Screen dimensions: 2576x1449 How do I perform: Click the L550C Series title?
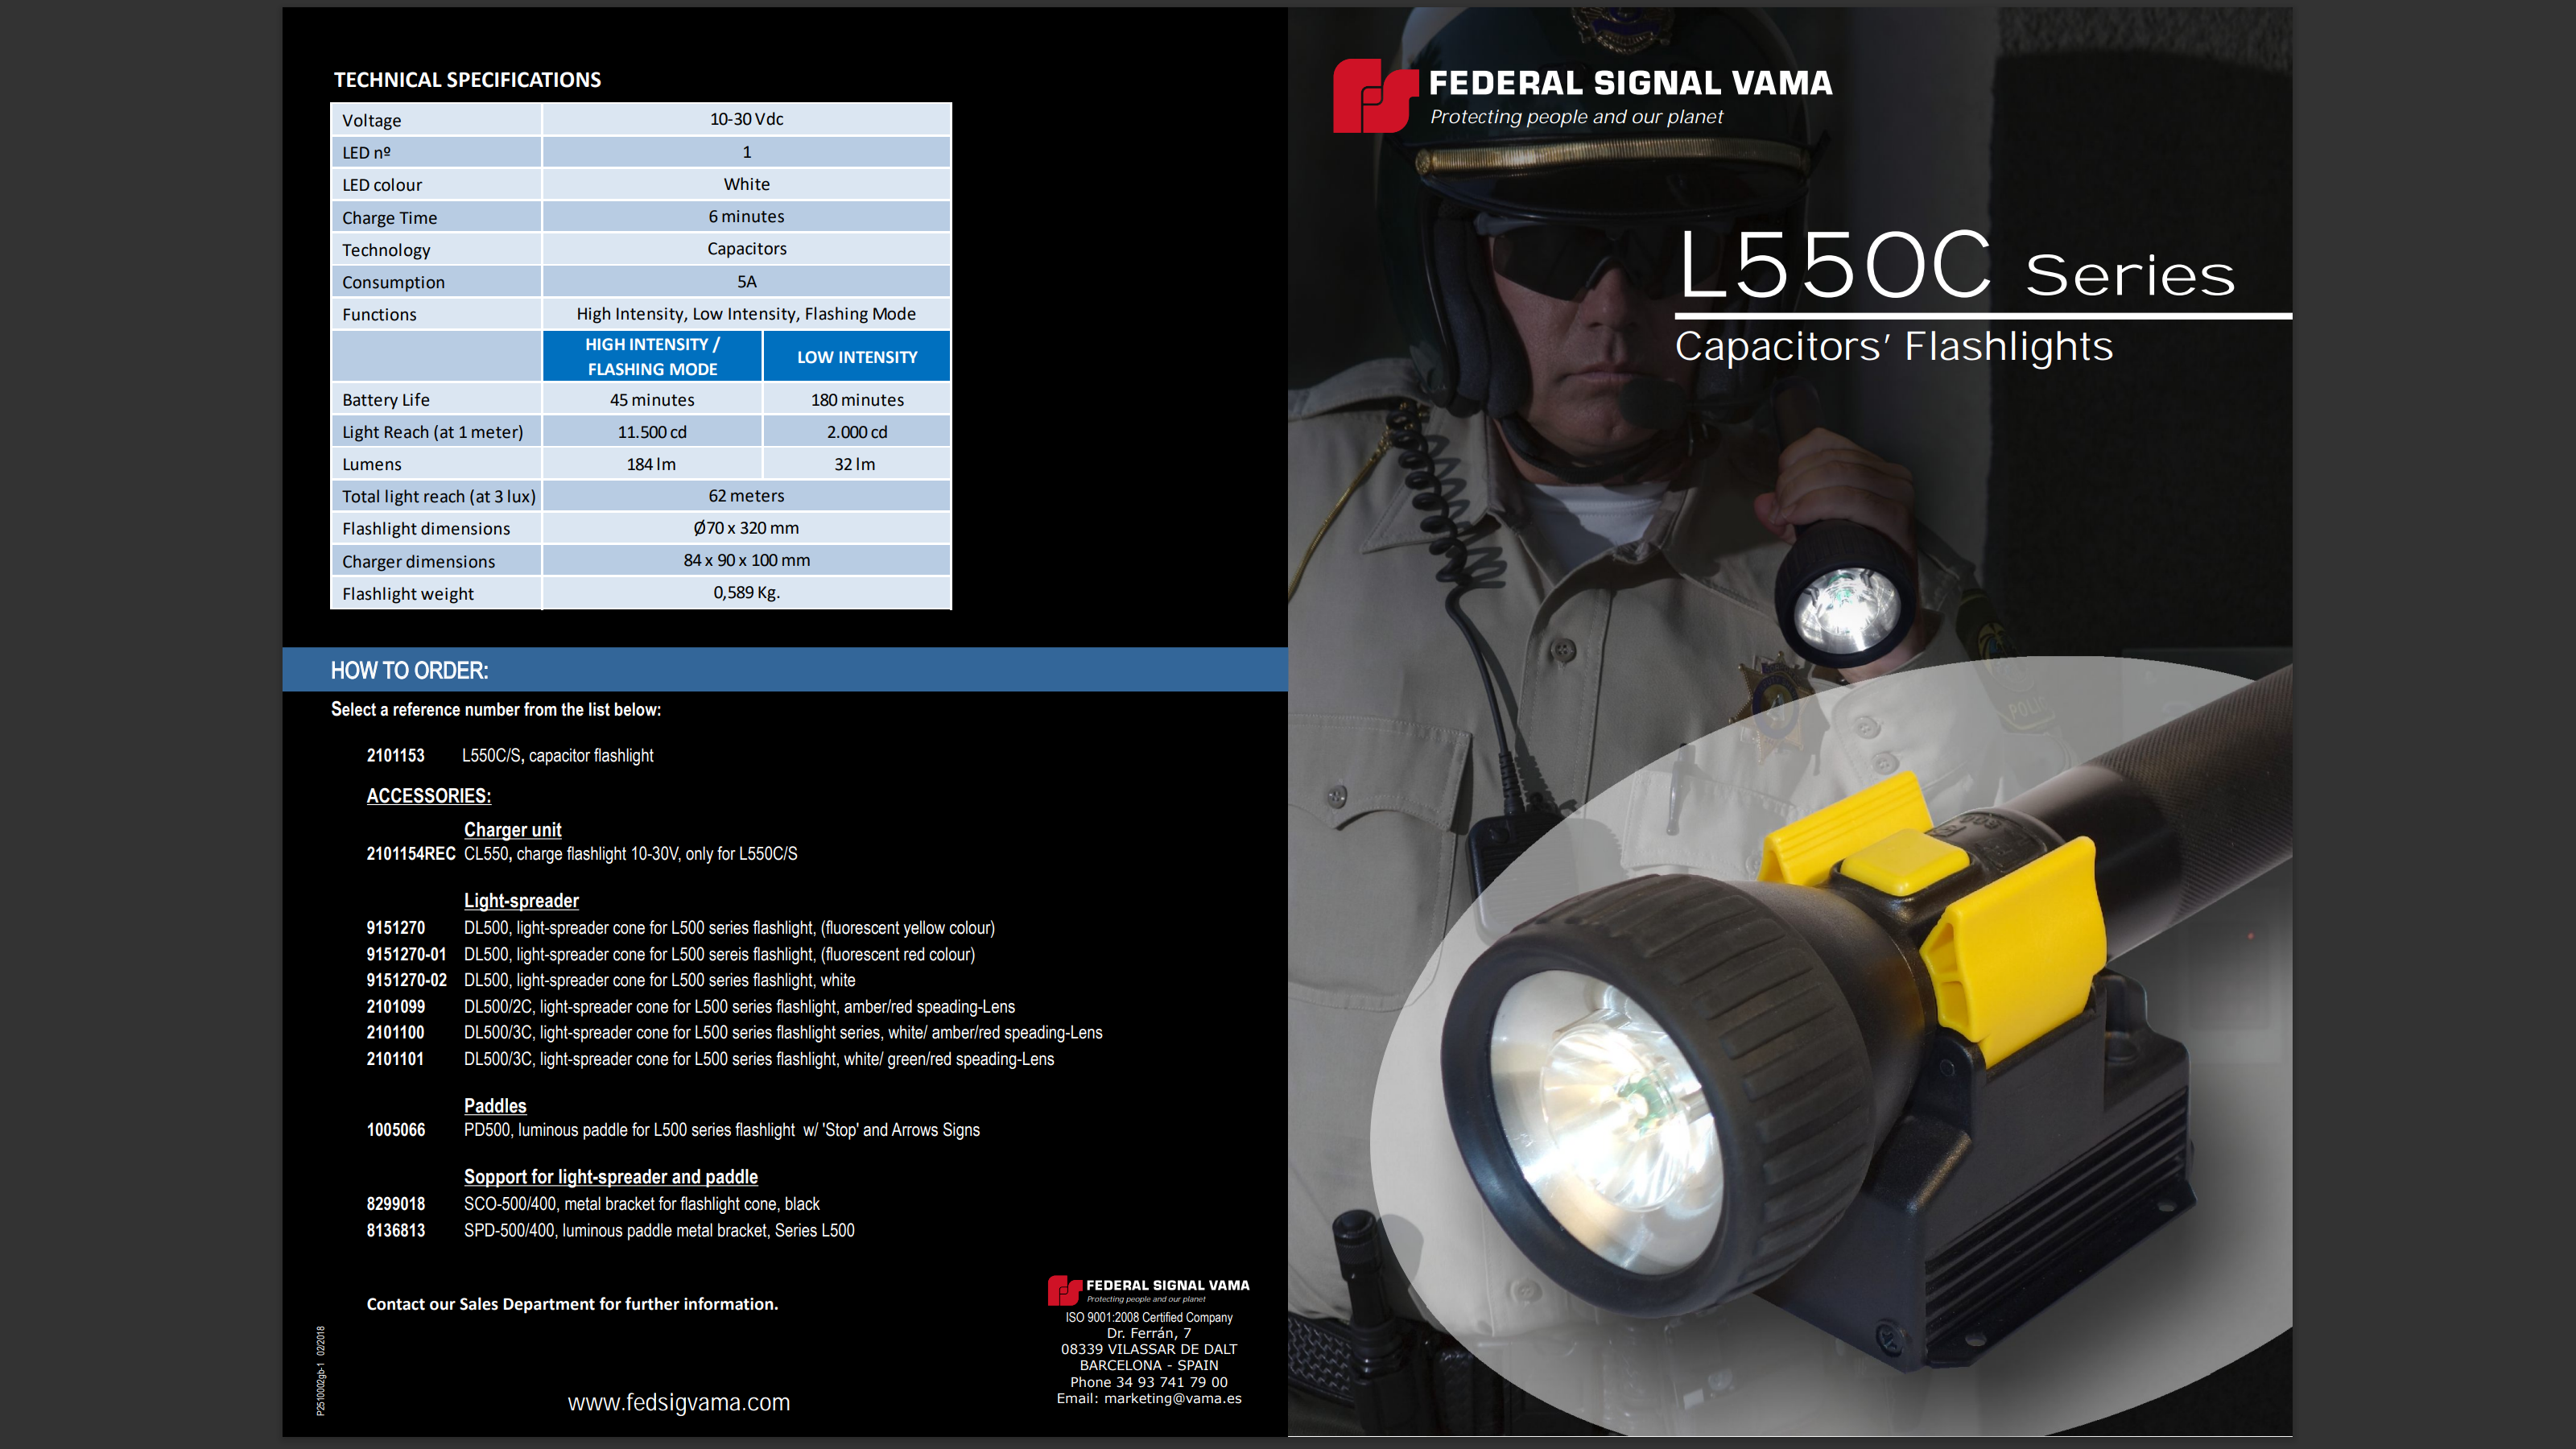(x=1956, y=264)
